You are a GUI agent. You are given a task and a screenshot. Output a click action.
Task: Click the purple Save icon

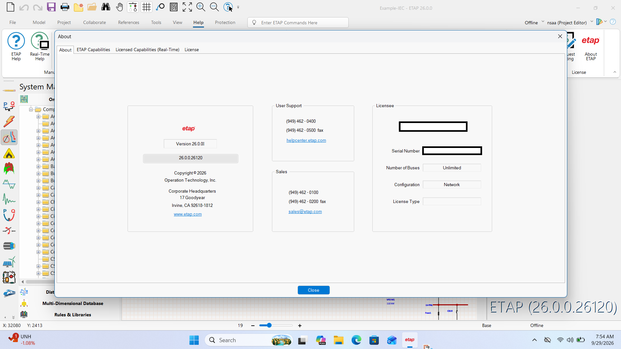pyautogui.click(x=51, y=7)
